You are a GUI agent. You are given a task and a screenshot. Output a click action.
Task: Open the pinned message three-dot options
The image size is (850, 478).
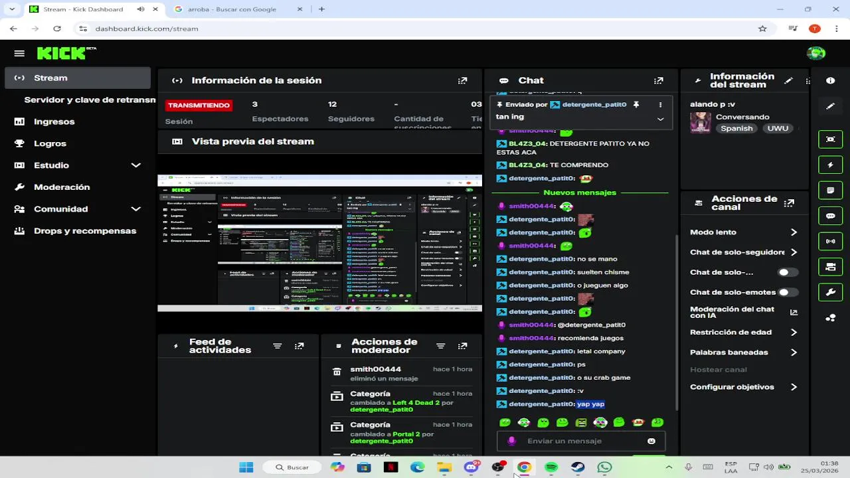pos(660,104)
